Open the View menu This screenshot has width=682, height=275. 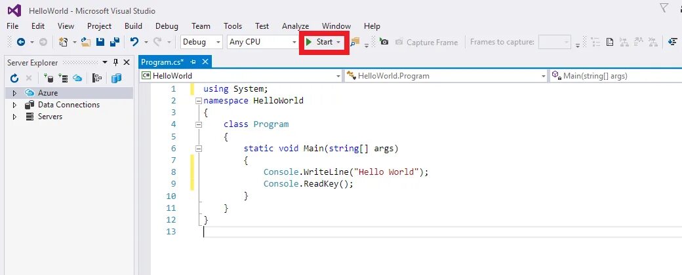tap(66, 26)
